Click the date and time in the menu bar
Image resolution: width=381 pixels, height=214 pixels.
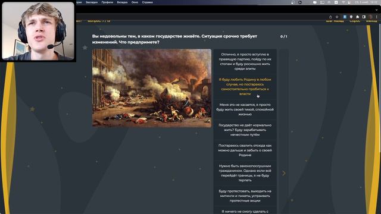(367, 2)
